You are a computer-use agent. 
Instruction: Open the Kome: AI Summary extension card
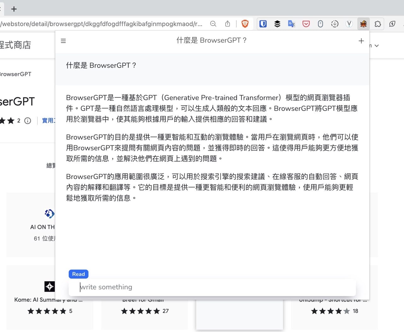(50, 297)
